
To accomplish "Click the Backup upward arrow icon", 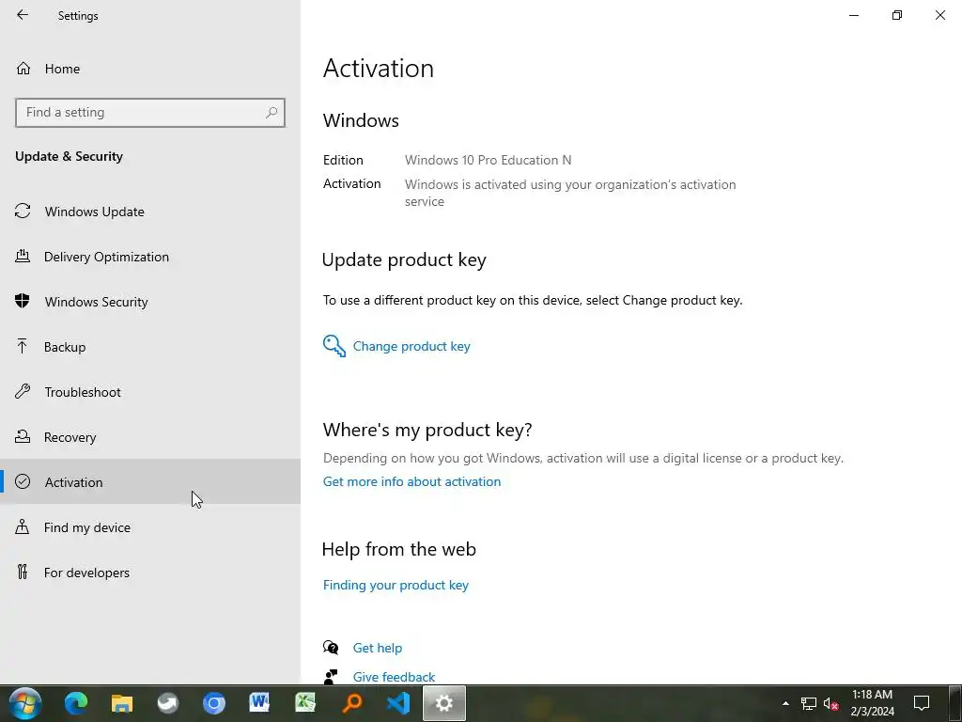I will 23,346.
